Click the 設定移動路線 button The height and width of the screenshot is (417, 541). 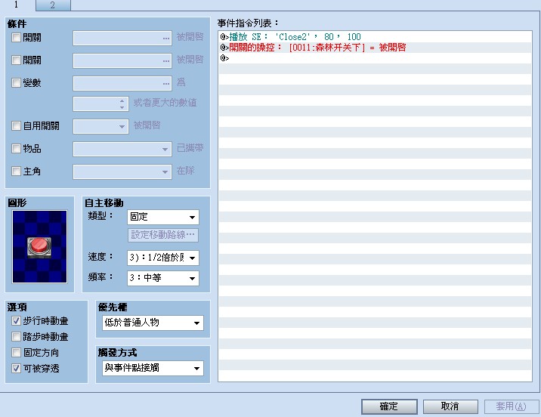(163, 235)
